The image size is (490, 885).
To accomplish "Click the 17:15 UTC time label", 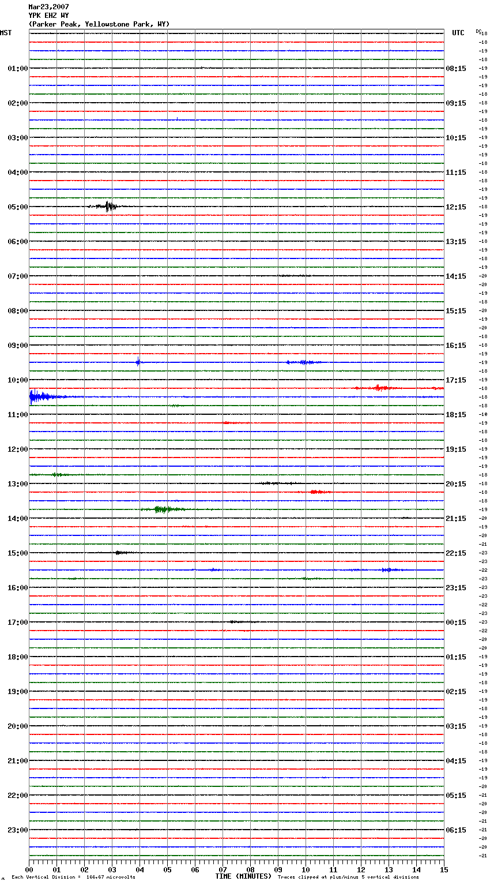I will 456,380.
